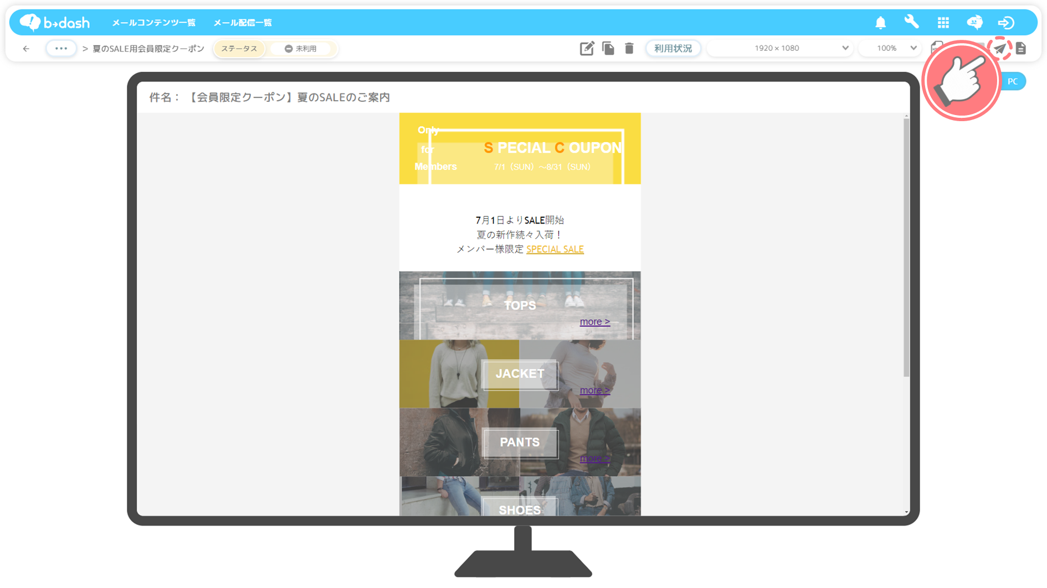Select the PC preview tab
The height and width of the screenshot is (588, 1047).
tap(1013, 81)
